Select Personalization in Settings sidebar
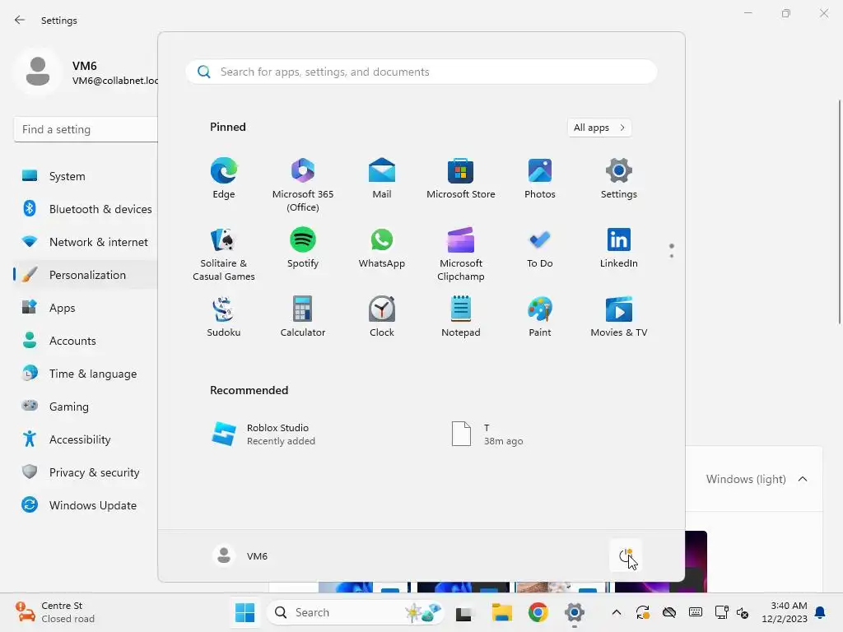The image size is (843, 632). (x=86, y=275)
